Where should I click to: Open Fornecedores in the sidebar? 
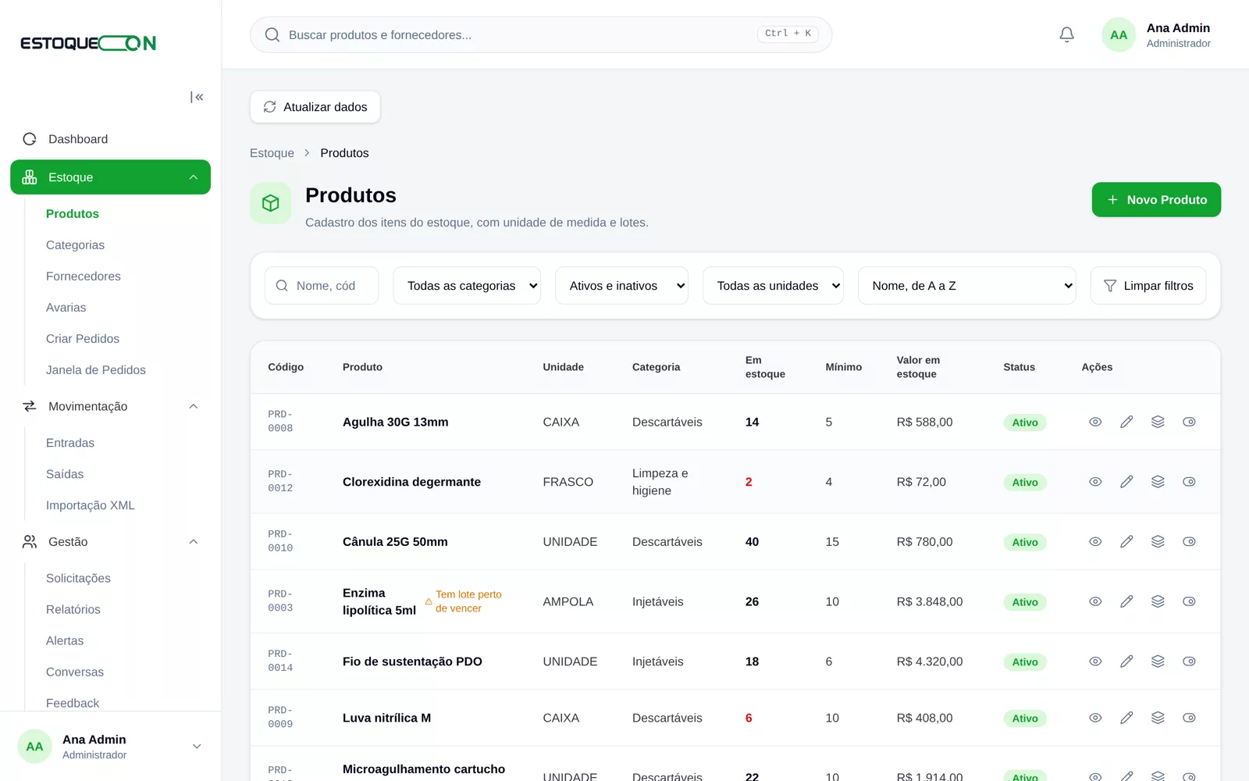[84, 276]
